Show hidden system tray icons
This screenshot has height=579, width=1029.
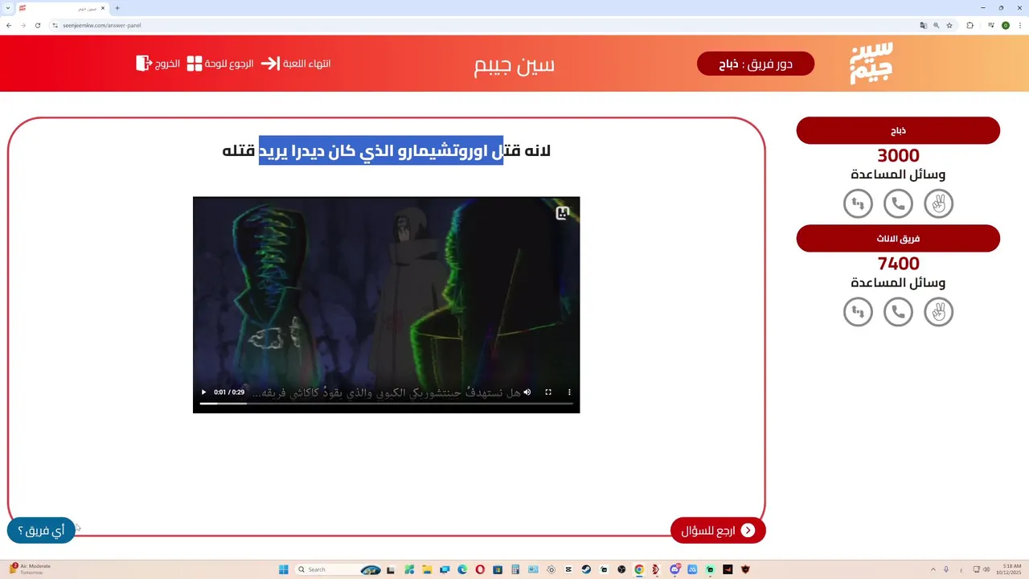point(932,569)
